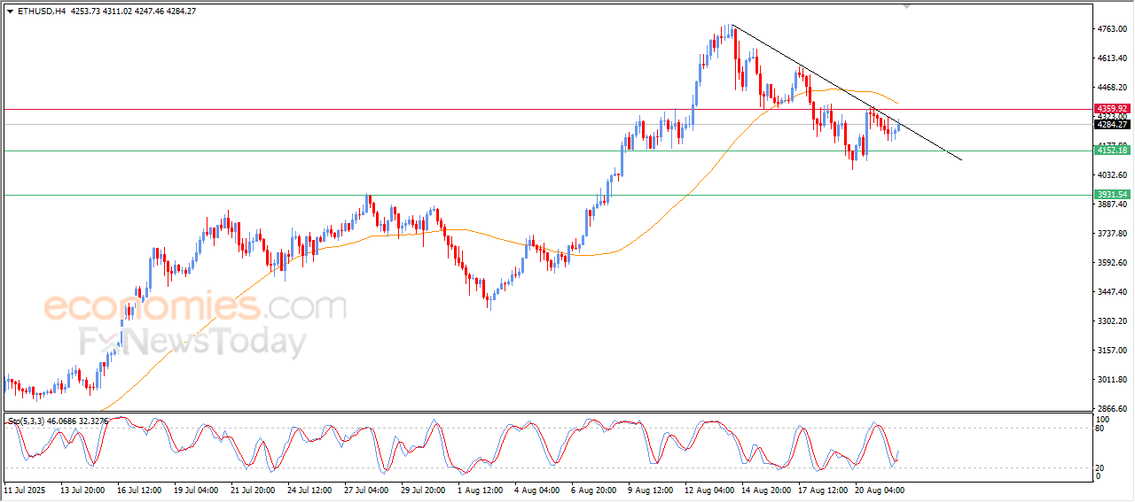This screenshot has height=502, width=1135.
Task: Click the 27 Jul 04:00 time label
Action: coord(365,490)
